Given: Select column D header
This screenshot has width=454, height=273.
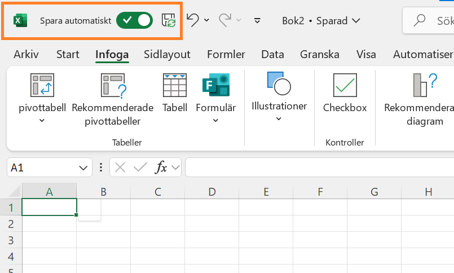Looking at the screenshot, I should tap(212, 191).
